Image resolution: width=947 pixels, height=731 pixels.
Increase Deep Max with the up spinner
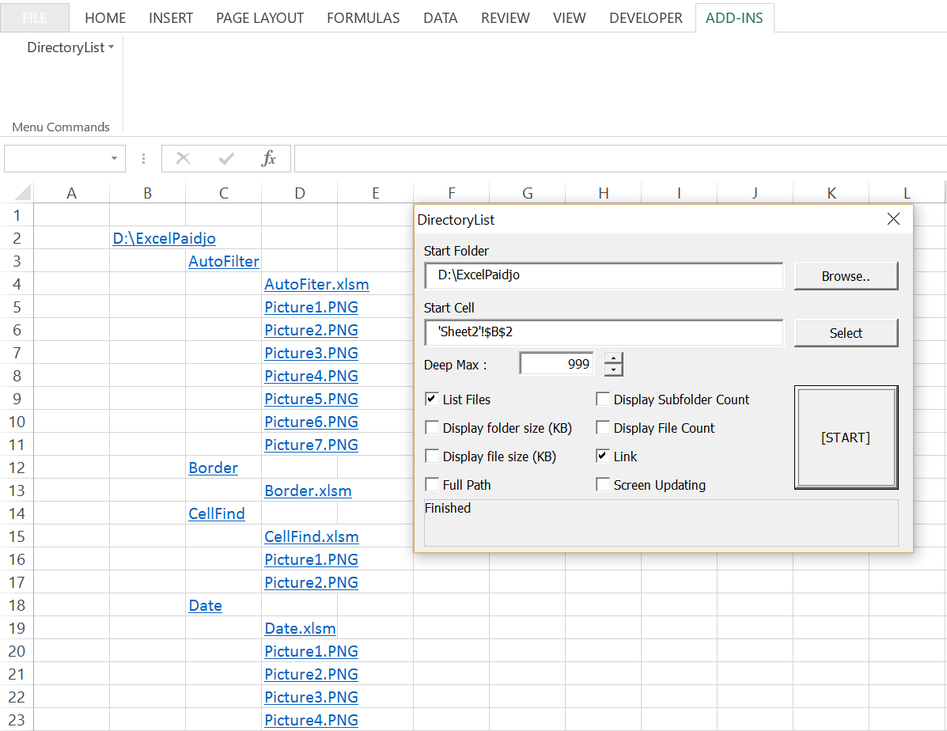pos(614,358)
